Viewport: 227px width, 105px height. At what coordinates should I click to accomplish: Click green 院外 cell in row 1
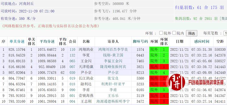154,50
